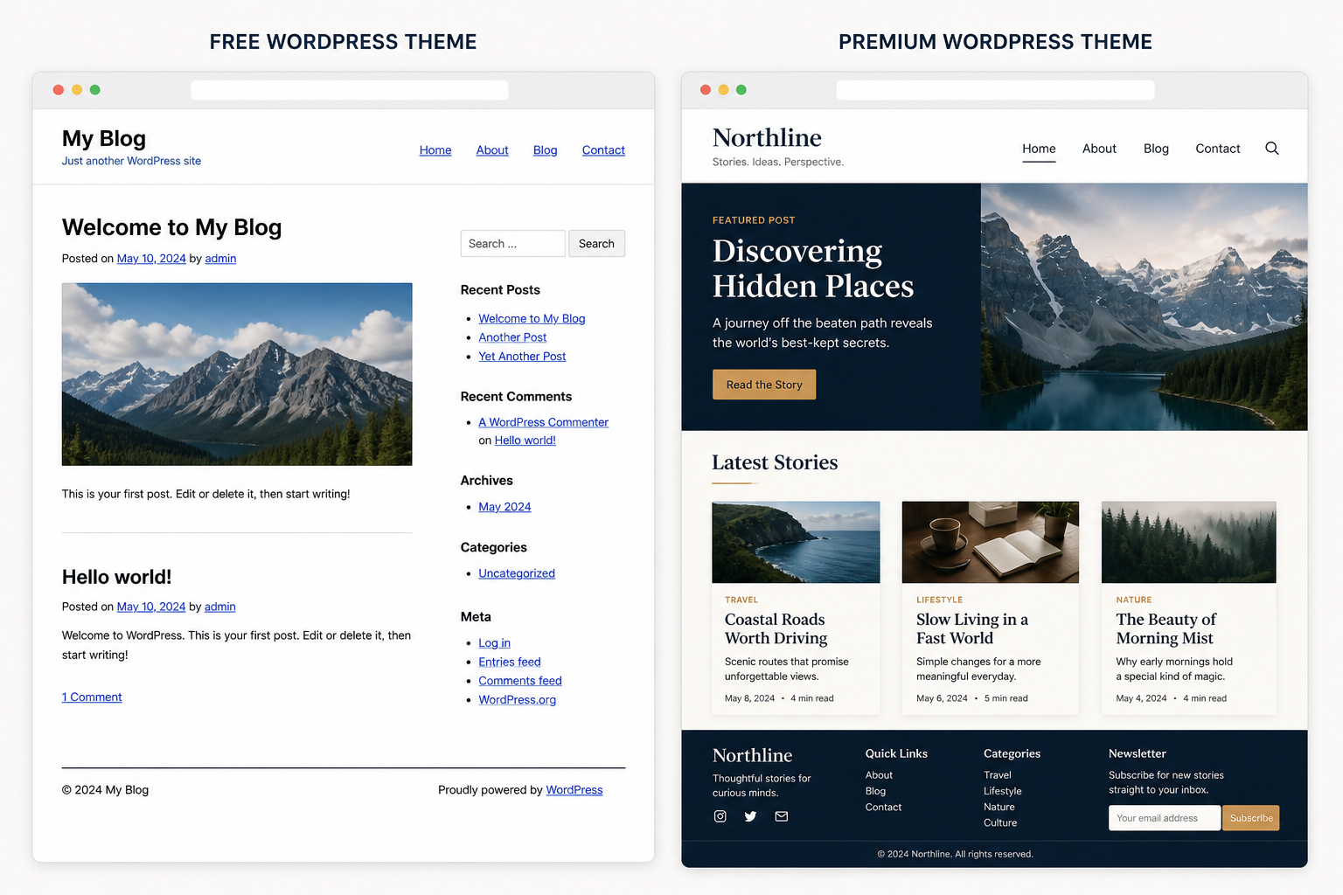This screenshot has height=895, width=1343.
Task: Click the date link under Hello world! post
Action: coord(151,607)
